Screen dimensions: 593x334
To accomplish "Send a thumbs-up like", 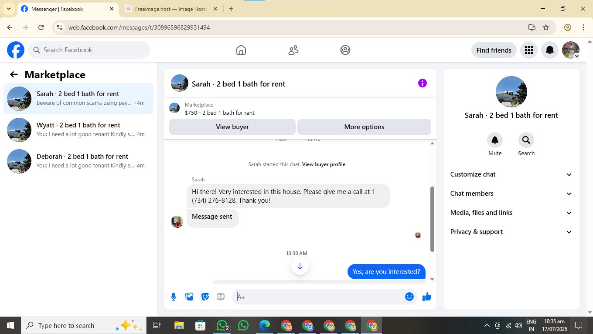I will [x=427, y=297].
